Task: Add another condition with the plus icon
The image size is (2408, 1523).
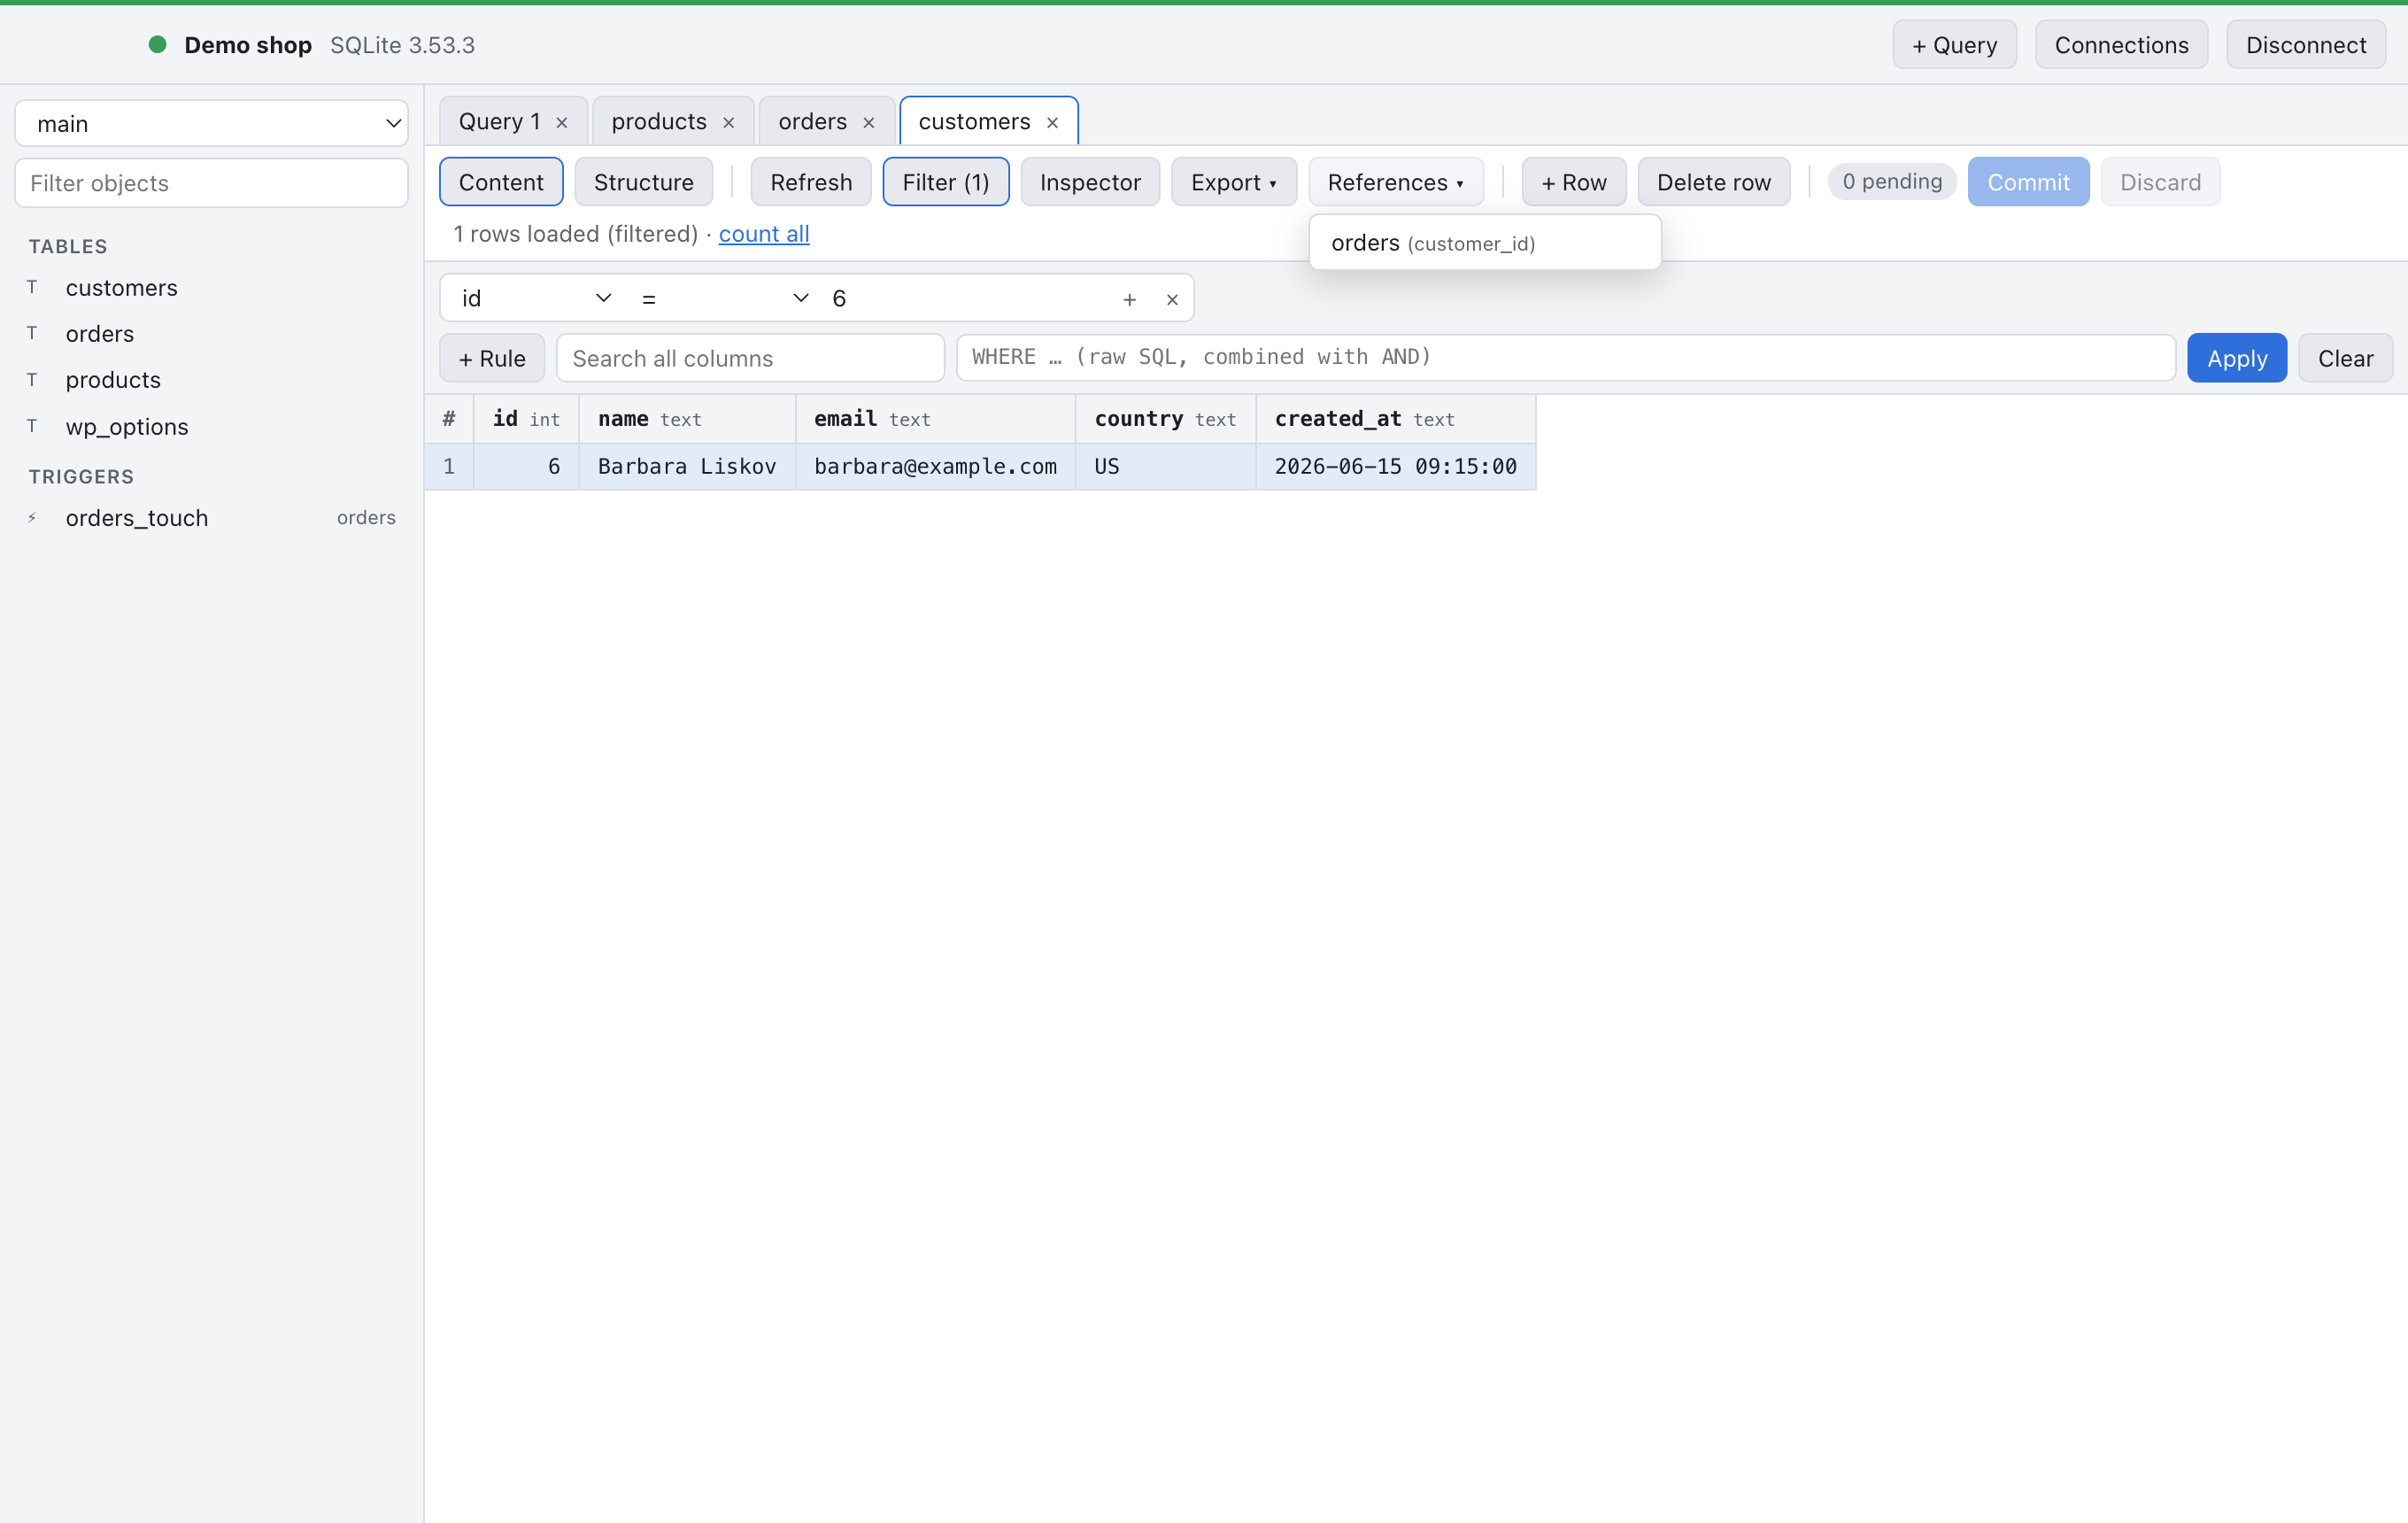Action: pos(1129,299)
